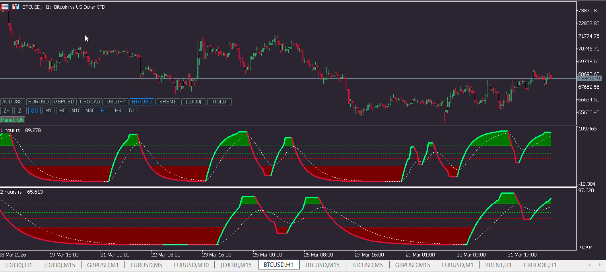Go to the GBPUSD,M1 tab

(x=103, y=265)
